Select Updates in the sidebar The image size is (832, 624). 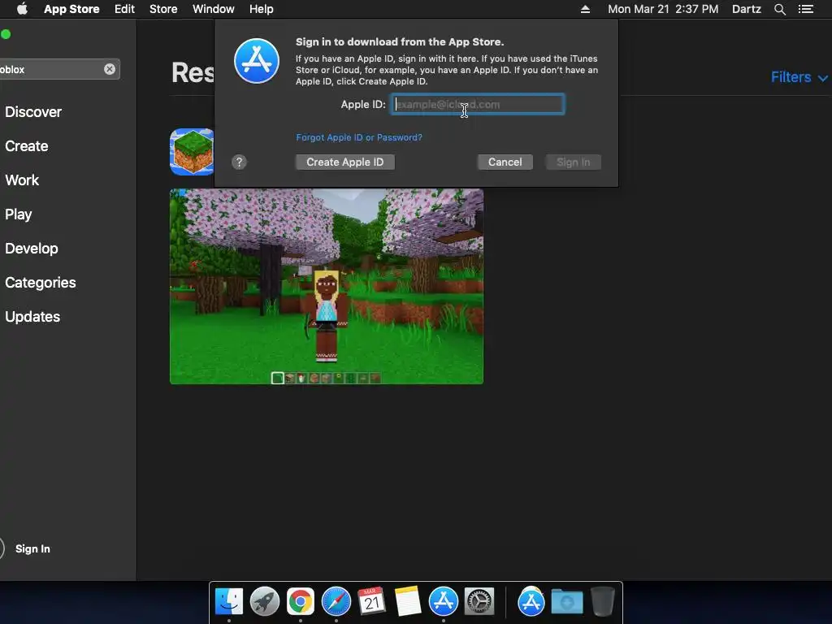[x=32, y=317]
